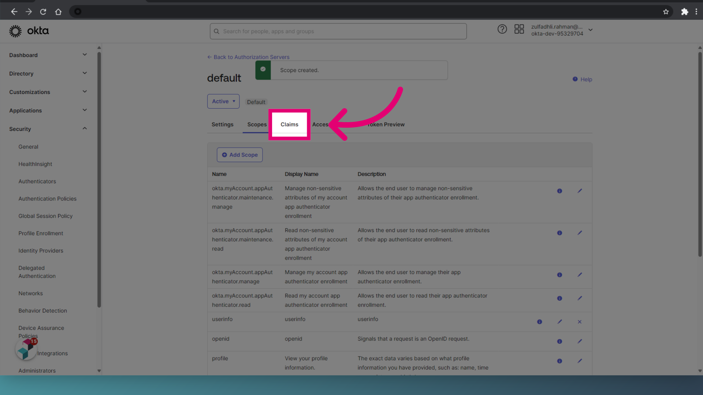Open Networks in sidebar
Viewport: 703px width, 395px height.
pos(31,293)
